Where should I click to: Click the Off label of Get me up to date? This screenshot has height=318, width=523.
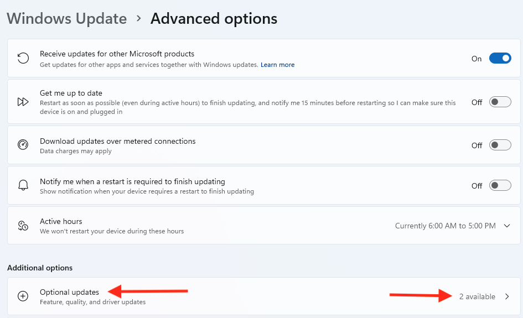[477, 102]
